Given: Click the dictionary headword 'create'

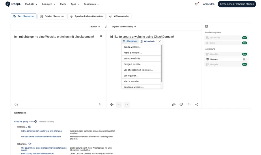Looking at the screenshot, I should point(18,121).
